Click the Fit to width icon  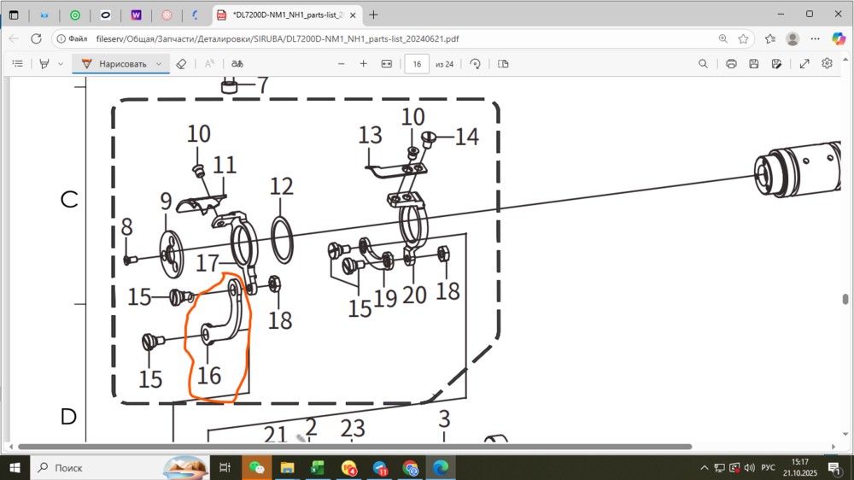(386, 64)
